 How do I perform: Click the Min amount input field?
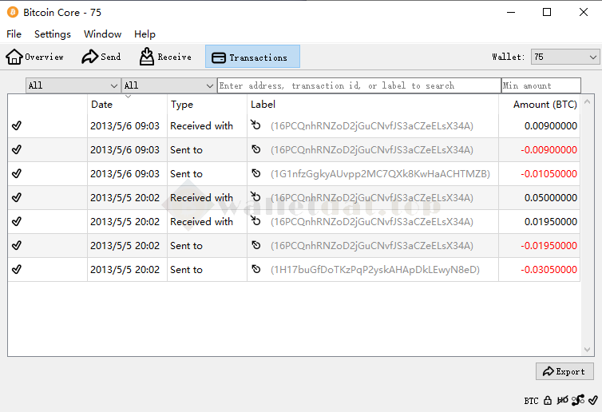click(x=541, y=85)
